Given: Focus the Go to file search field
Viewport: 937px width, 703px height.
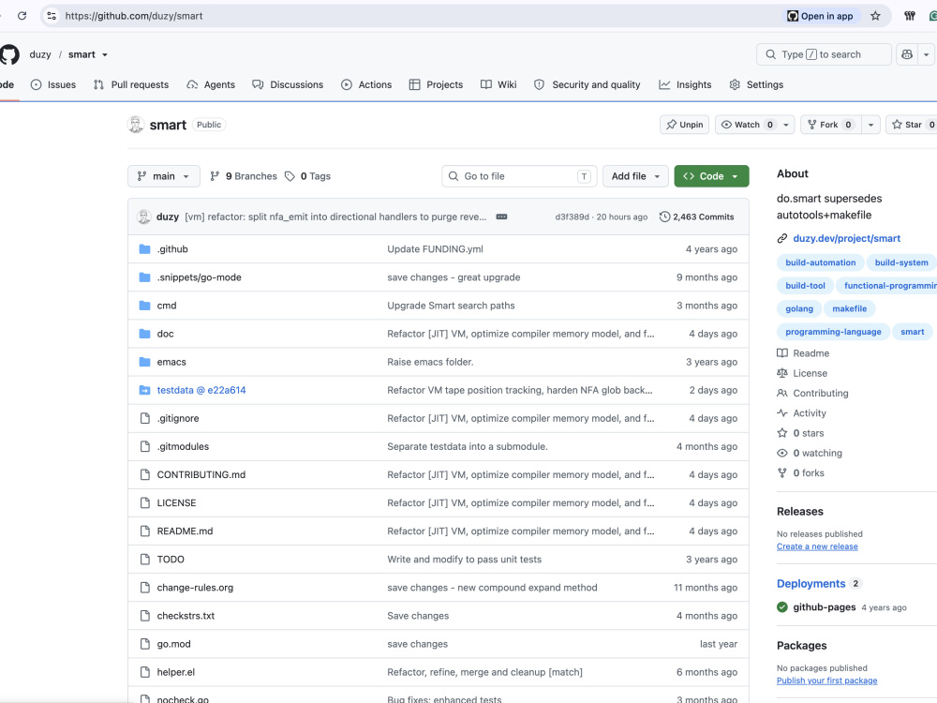Looking at the screenshot, I should (519, 176).
